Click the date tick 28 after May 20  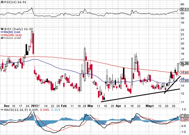[173, 106]
